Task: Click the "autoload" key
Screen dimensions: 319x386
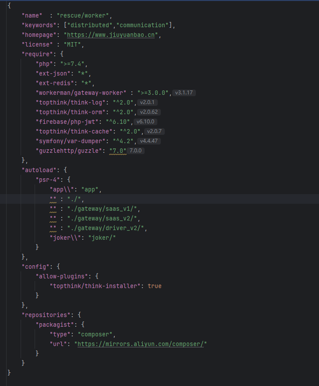Action: pos(39,170)
